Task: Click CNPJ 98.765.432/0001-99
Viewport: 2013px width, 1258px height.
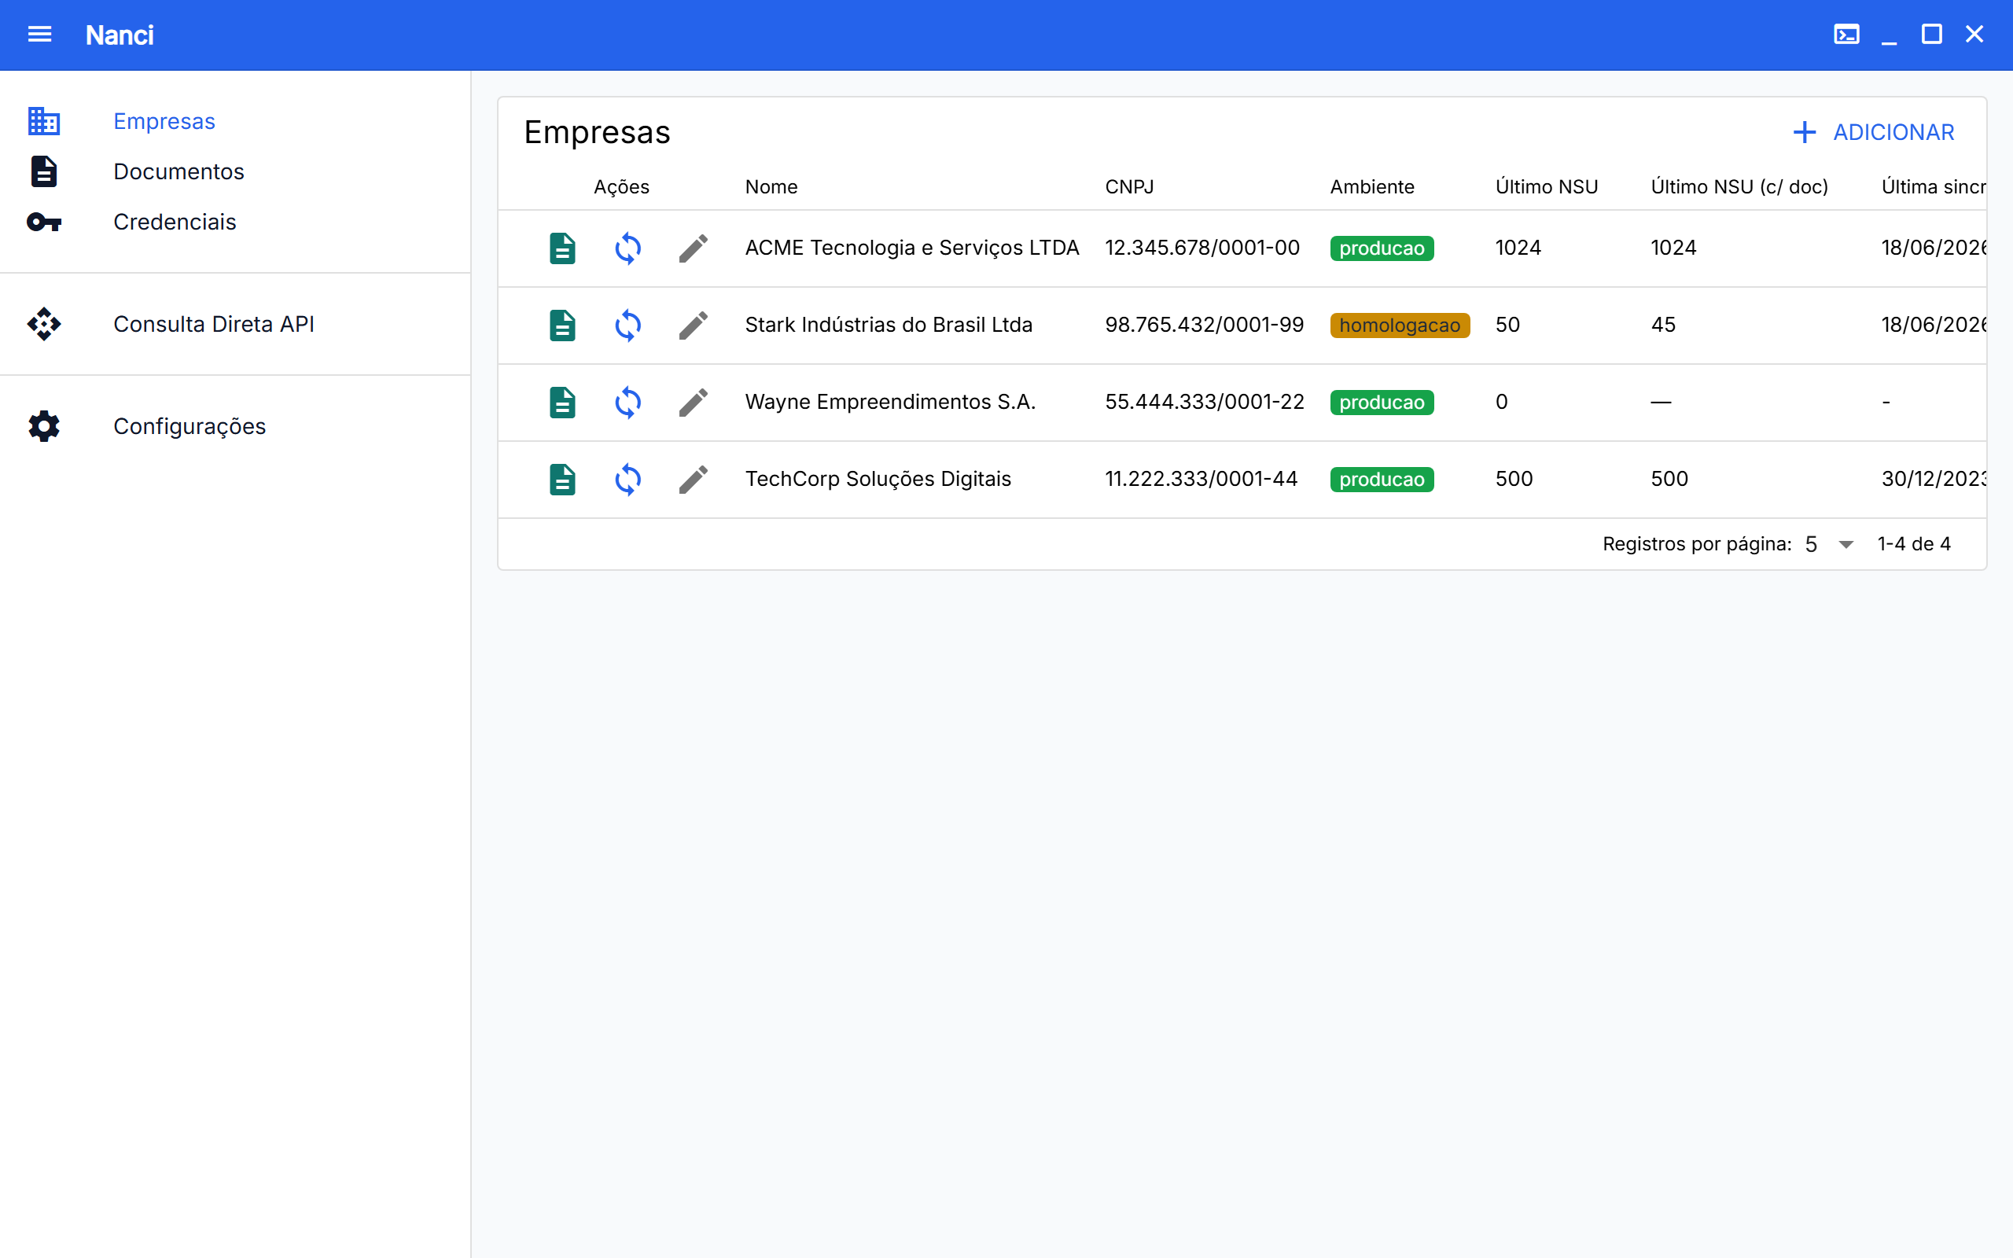Action: pos(1205,325)
